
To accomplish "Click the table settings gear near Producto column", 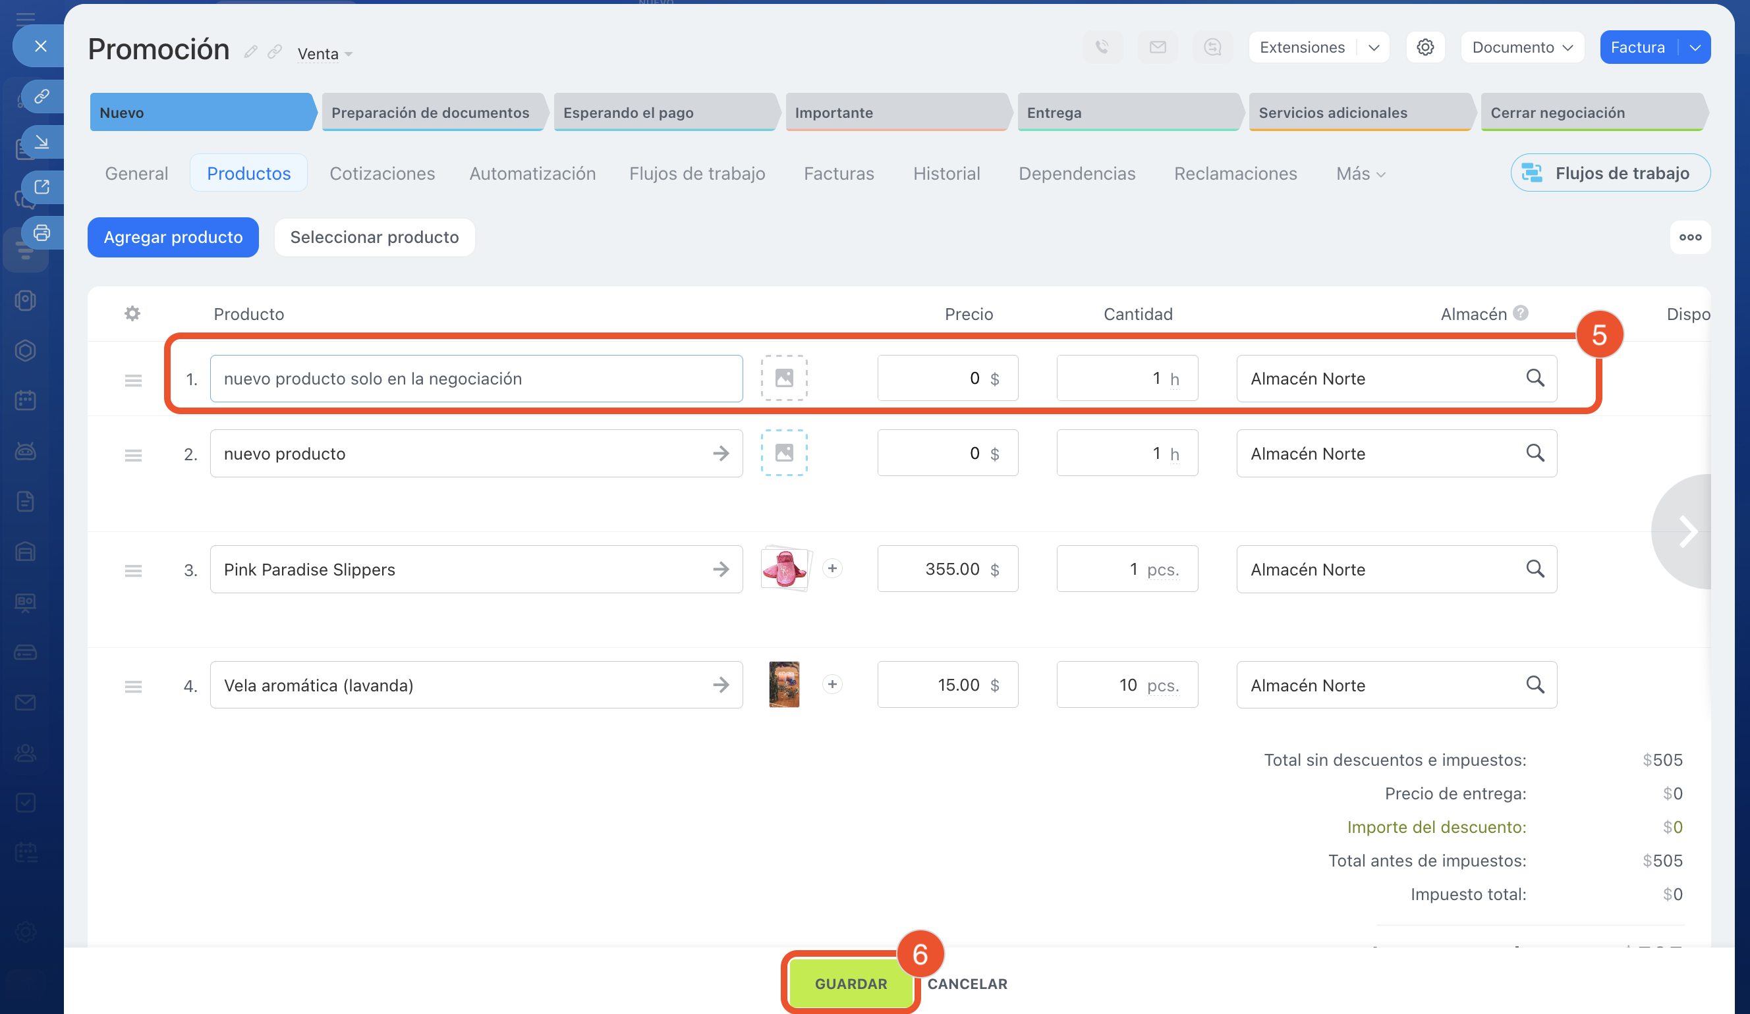I will click(x=132, y=313).
